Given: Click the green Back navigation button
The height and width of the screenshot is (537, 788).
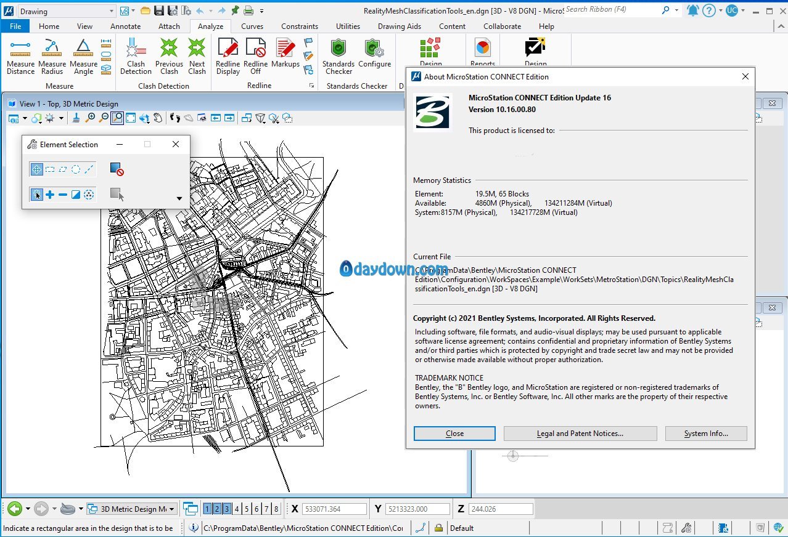Looking at the screenshot, I should [x=15, y=509].
